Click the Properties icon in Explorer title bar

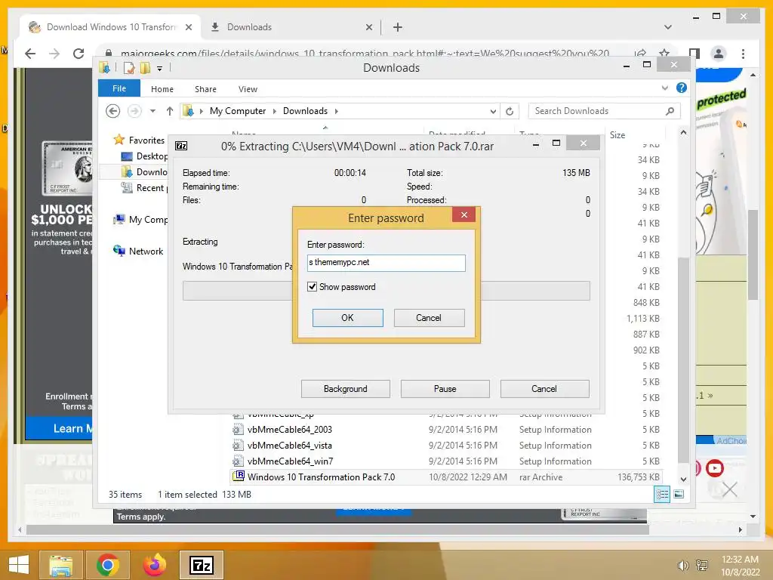(129, 68)
